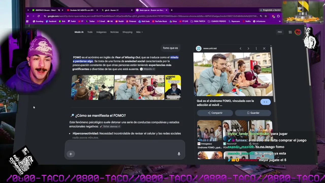The height and width of the screenshot is (183, 325).
Task: Focus the AI mode prompt text field
Action: [x=125, y=150]
